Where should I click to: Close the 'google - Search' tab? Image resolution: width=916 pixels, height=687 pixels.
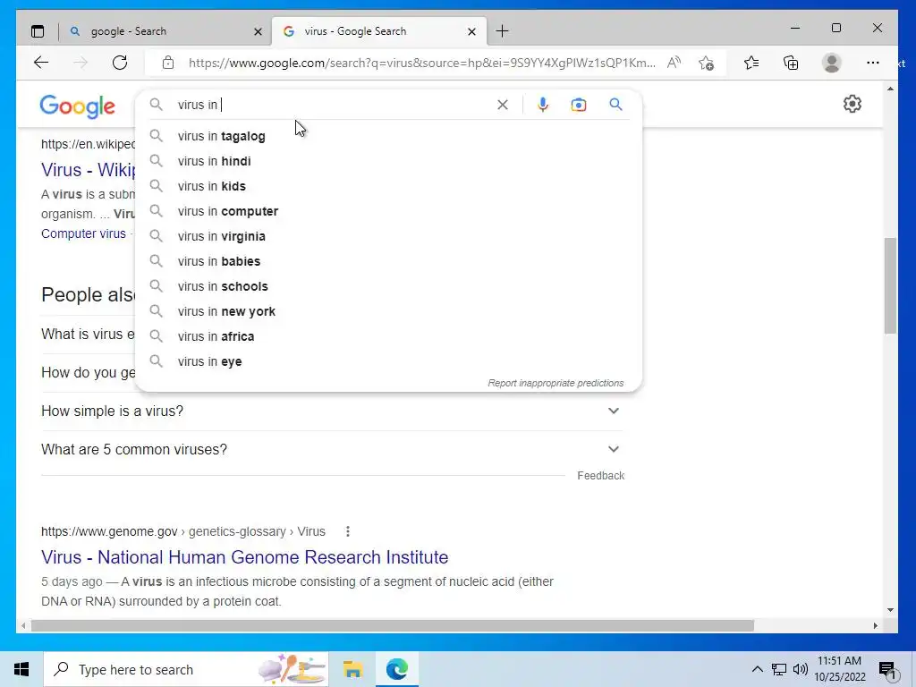[x=258, y=31]
